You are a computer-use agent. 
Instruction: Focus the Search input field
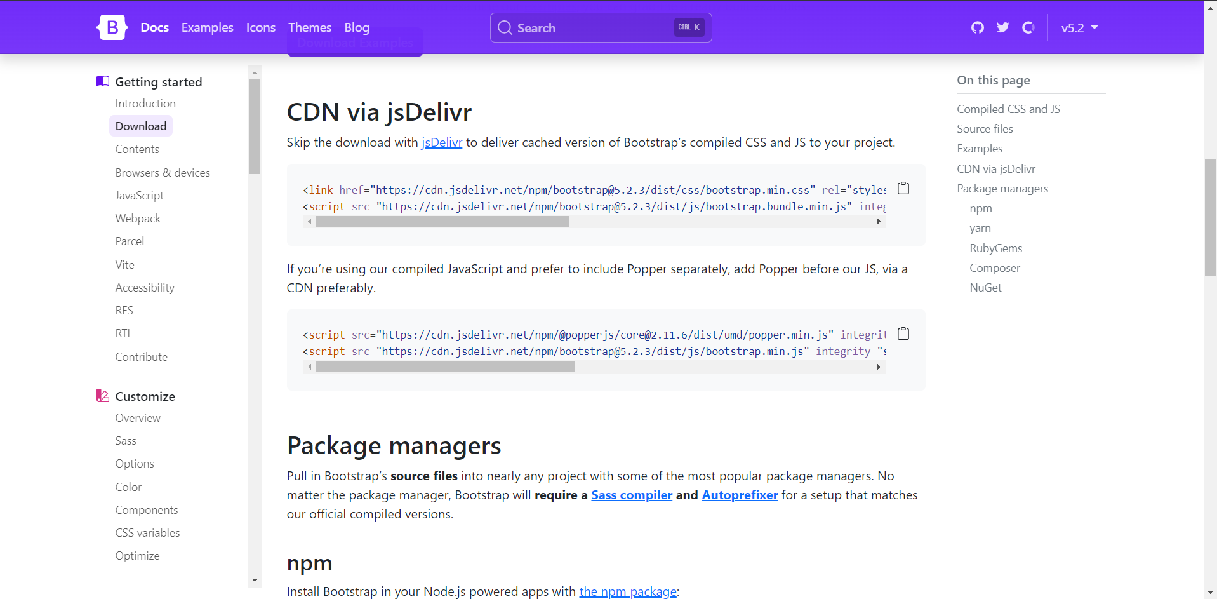[601, 28]
